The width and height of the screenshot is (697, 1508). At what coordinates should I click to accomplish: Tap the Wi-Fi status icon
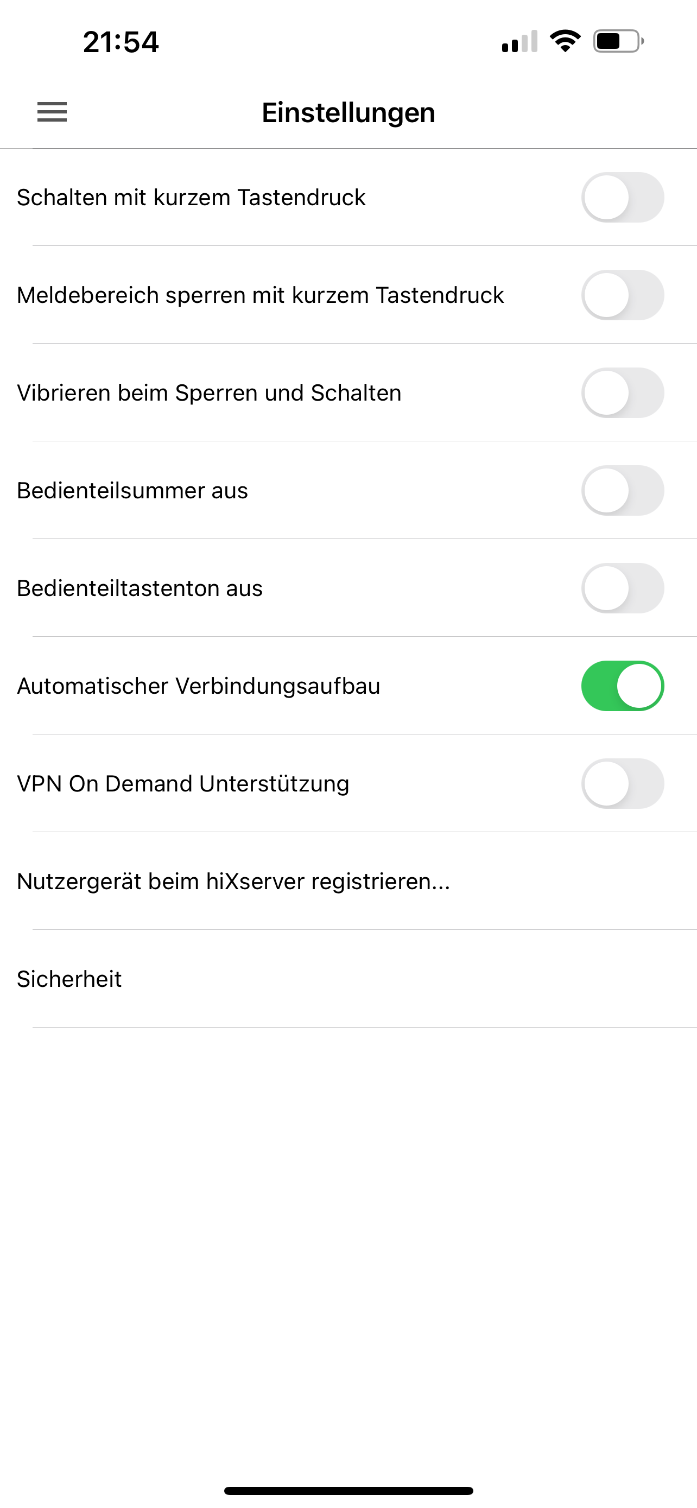pyautogui.click(x=565, y=42)
